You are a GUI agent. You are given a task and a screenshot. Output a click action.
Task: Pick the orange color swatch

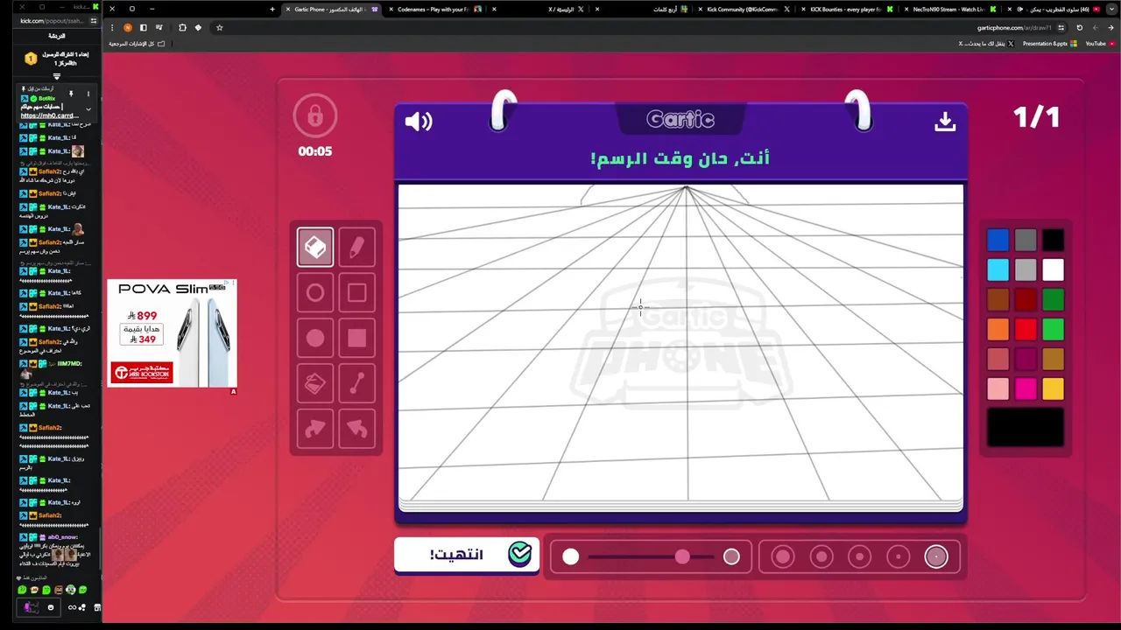998,329
